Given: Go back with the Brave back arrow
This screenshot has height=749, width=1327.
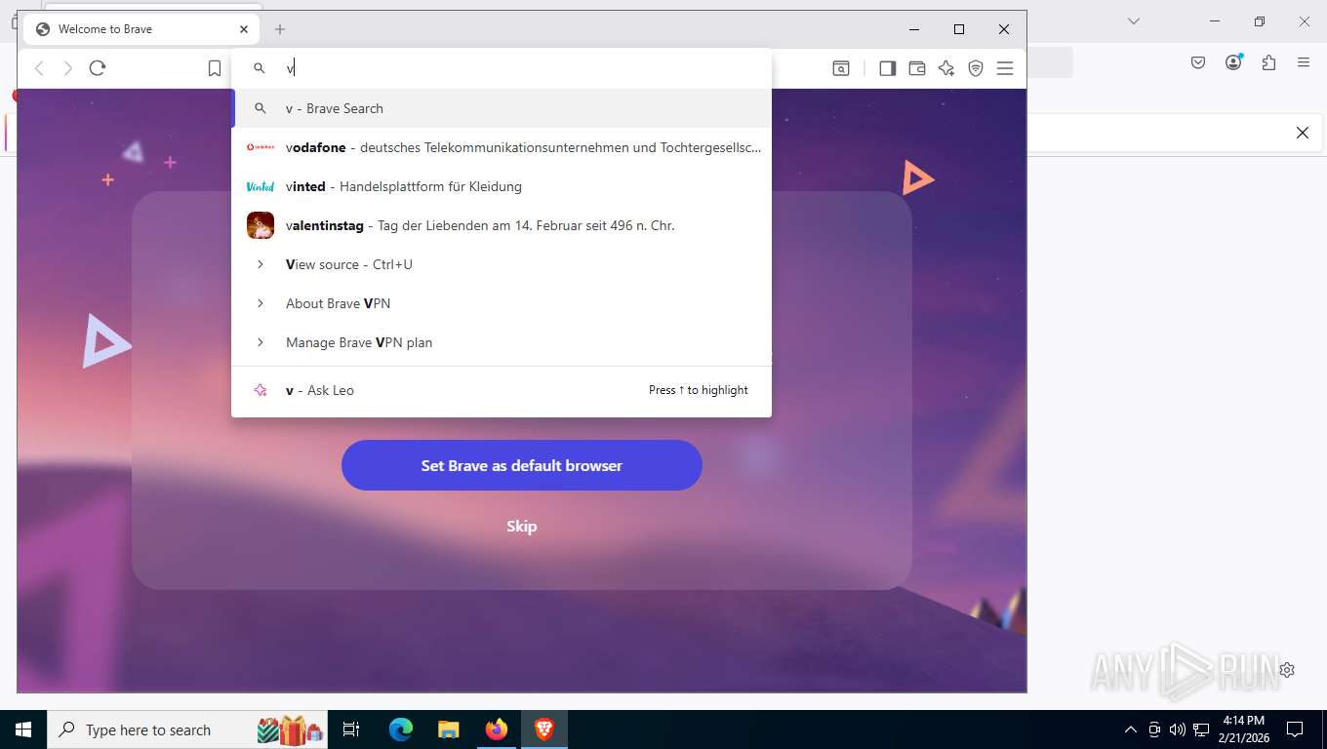Looking at the screenshot, I should (x=39, y=68).
